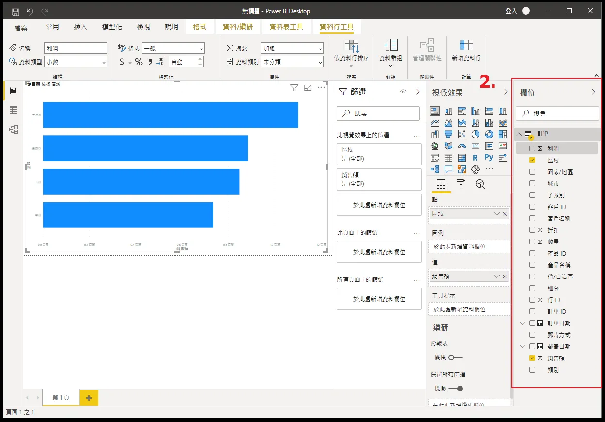Remove 銷售額 from the values well

505,276
